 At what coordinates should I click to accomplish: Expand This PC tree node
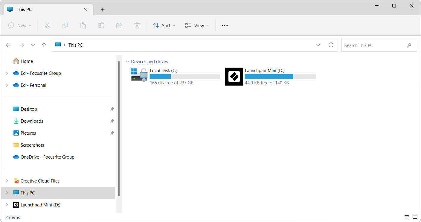(x=7, y=193)
